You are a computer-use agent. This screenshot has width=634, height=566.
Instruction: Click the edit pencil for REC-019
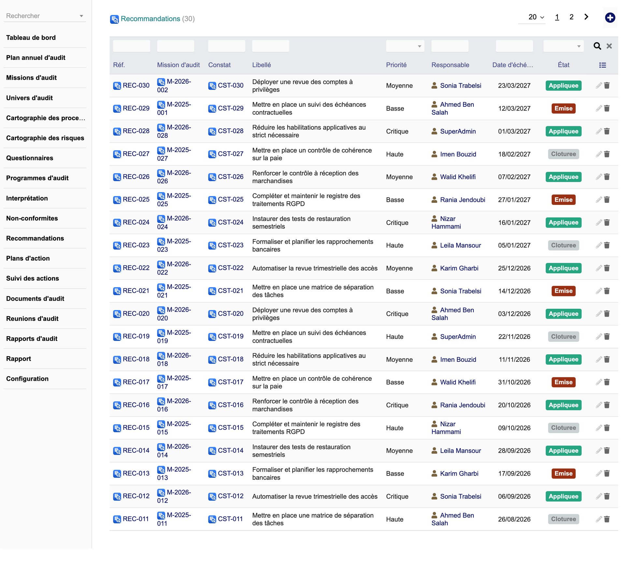[x=598, y=336]
